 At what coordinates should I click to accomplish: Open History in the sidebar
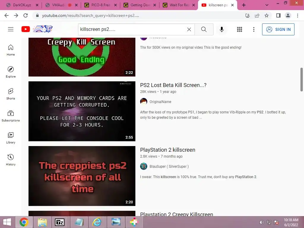(x=11, y=160)
